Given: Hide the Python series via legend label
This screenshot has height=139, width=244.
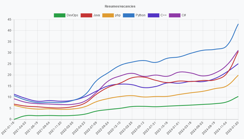Looking at the screenshot, I should (x=140, y=15).
